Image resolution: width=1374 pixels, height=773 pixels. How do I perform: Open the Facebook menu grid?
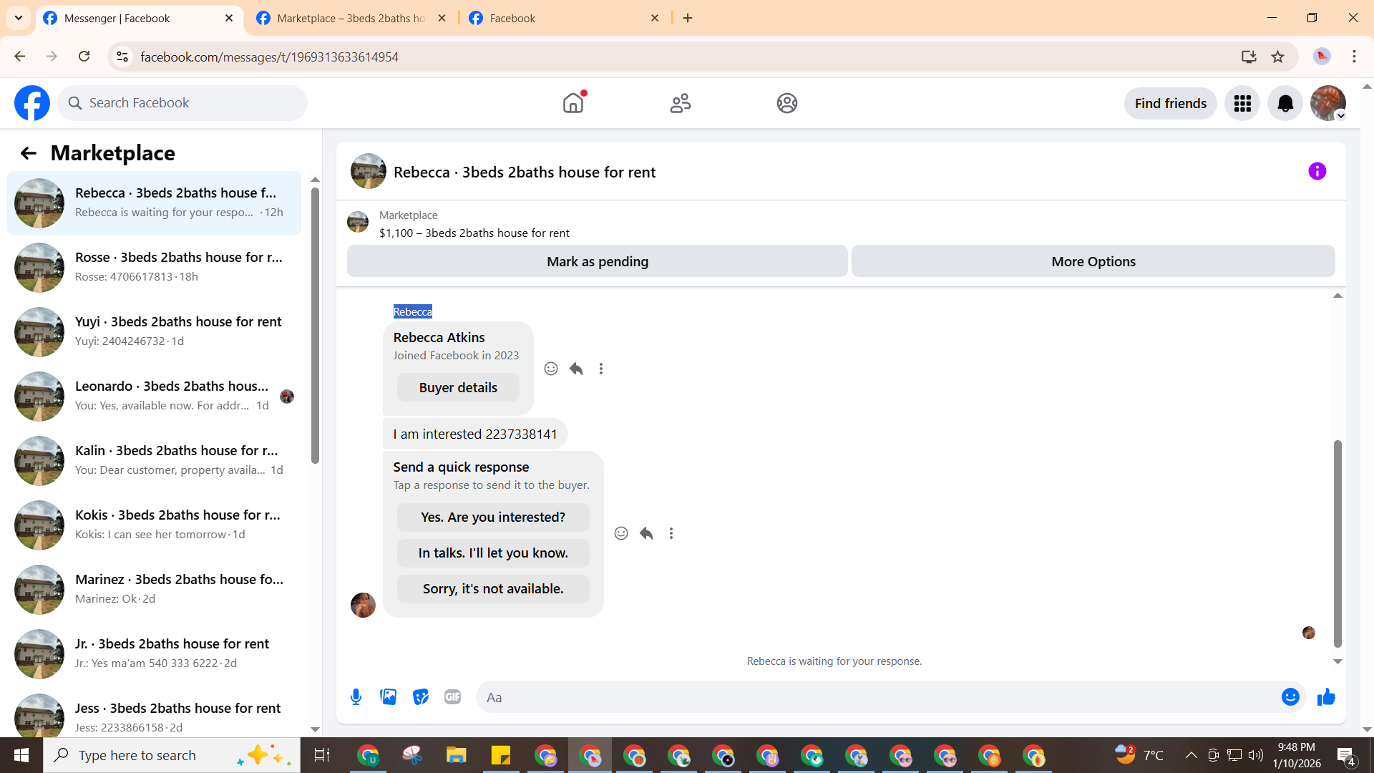[1242, 104]
